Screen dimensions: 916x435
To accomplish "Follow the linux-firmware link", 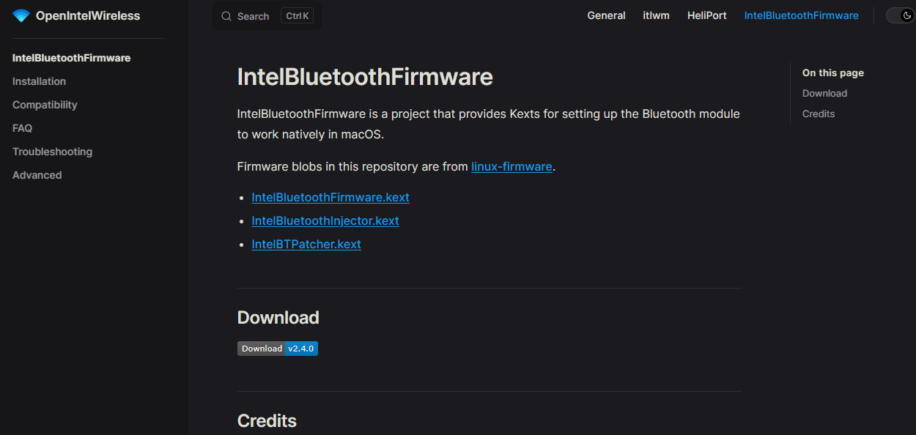I will [511, 166].
